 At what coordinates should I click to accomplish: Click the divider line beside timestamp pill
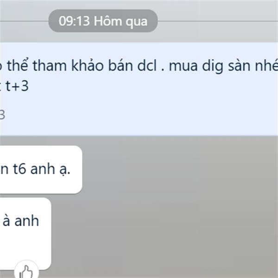(218, 21)
